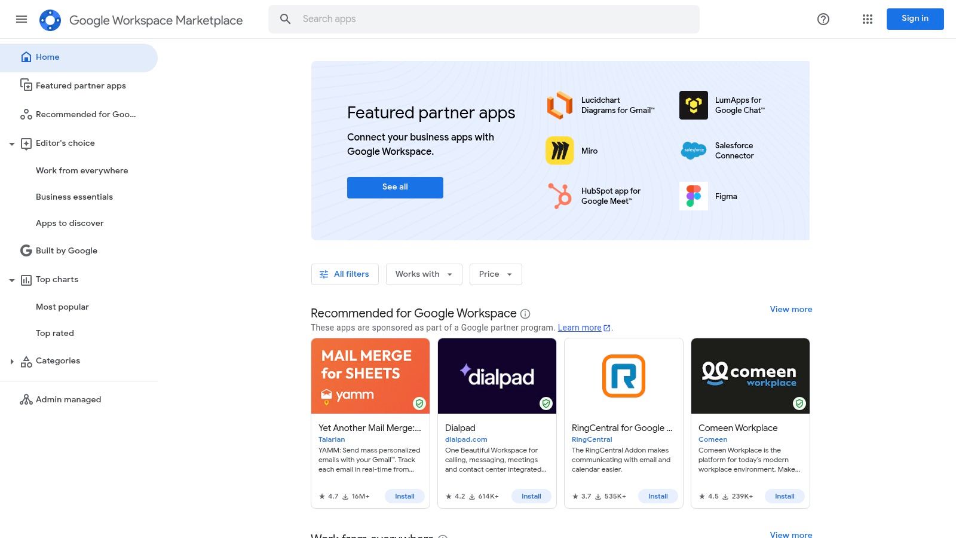
Task: Install the Dialpad app
Action: click(531, 496)
